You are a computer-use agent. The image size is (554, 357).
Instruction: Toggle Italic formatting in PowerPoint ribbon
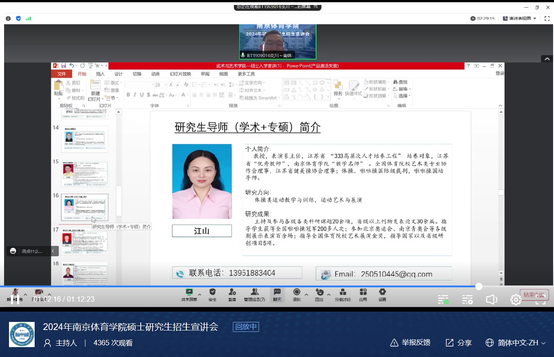[135, 95]
